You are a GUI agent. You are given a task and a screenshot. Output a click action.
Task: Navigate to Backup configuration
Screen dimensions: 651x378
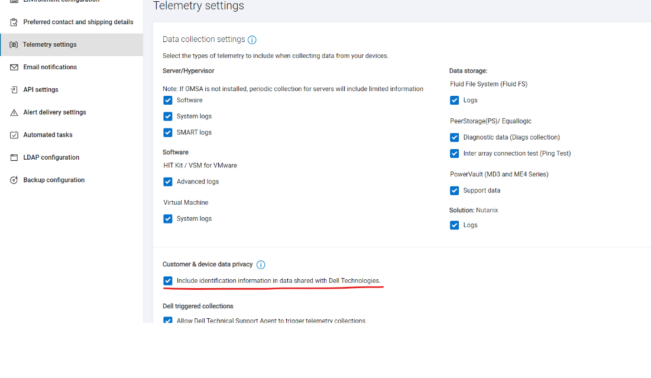54,180
